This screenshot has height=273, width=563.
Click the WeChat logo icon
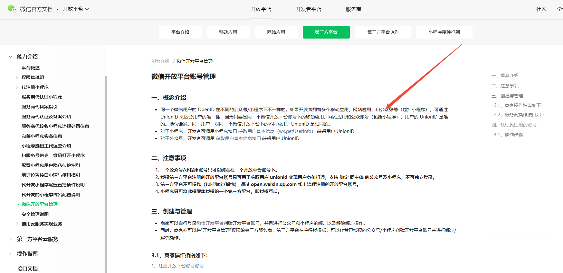pos(12,9)
